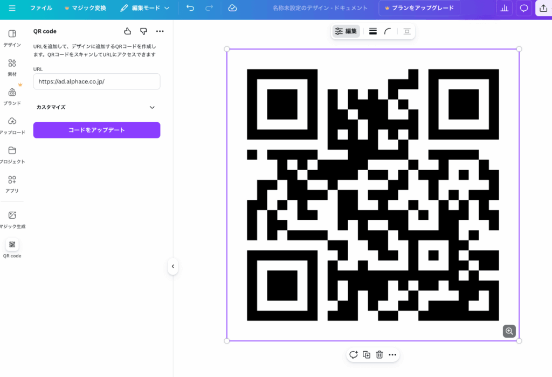Collapse the side panel with arrow
This screenshot has height=377, width=552.
coord(172,266)
